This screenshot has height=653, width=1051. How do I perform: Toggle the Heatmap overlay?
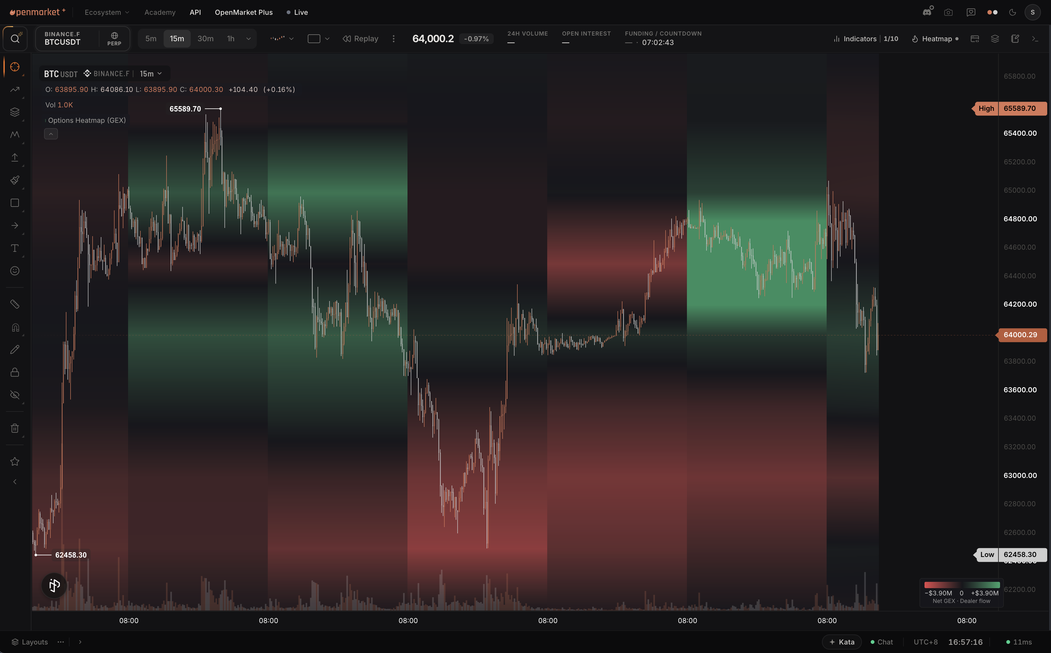[x=935, y=38]
